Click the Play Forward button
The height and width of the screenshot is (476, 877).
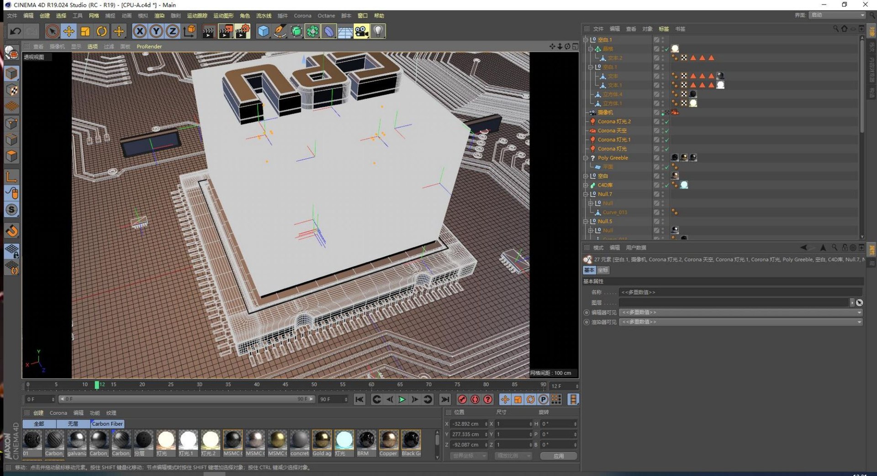click(x=402, y=399)
